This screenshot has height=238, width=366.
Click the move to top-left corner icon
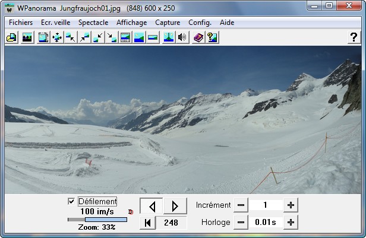click(71, 37)
